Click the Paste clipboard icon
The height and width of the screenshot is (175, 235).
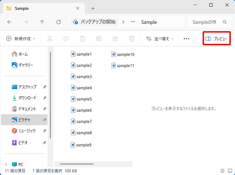pyautogui.click(x=82, y=39)
